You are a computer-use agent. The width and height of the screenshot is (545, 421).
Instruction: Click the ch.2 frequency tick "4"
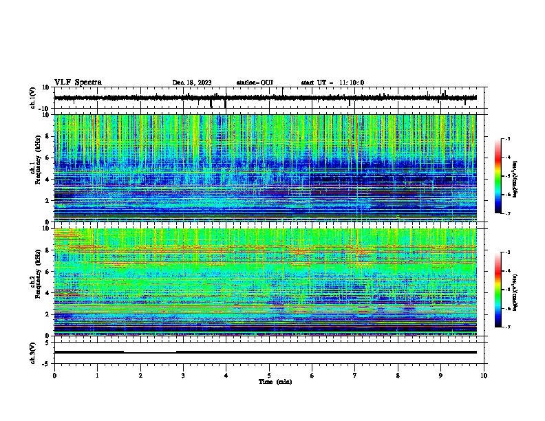[48, 293]
